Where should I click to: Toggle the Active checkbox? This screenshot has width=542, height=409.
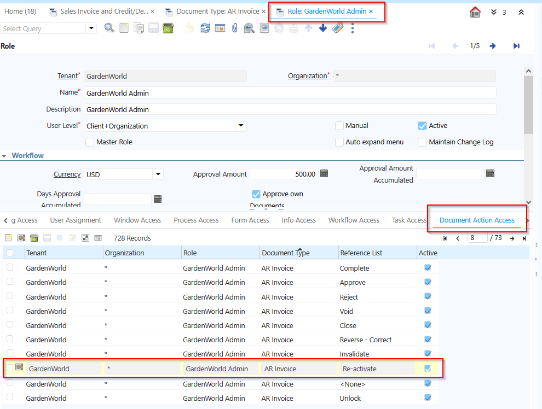pyautogui.click(x=422, y=125)
